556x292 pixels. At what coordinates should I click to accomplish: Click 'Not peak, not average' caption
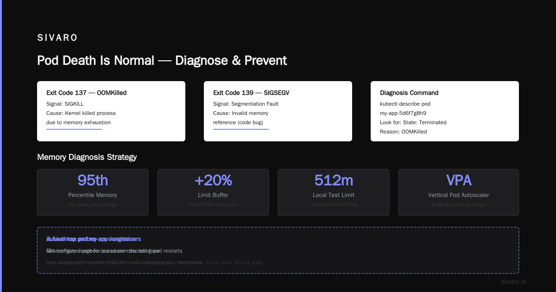93,204
